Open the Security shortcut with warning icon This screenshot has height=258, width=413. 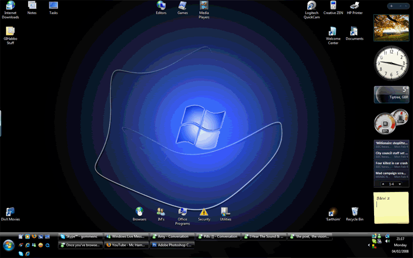pyautogui.click(x=204, y=211)
